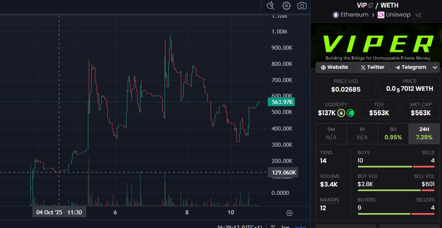Select the 5M timeframe tab
The width and height of the screenshot is (442, 228).
click(331, 133)
